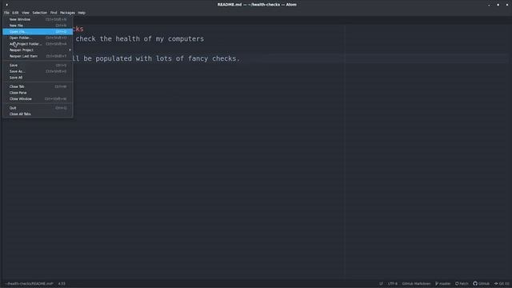The width and height of the screenshot is (512, 288).
Task: Open the Find menu
Action: [54, 13]
